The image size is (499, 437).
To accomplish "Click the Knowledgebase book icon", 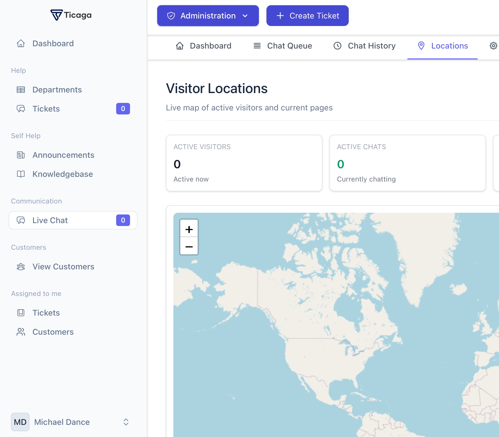I will click(x=21, y=174).
